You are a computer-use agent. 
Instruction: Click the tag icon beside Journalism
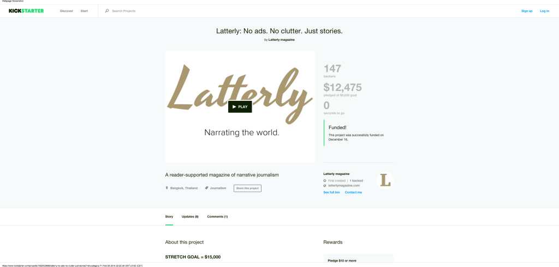pyautogui.click(x=206, y=188)
